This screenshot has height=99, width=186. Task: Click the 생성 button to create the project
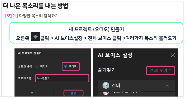coord(73,93)
